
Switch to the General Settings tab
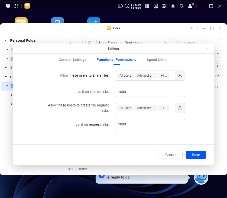tap(72, 60)
